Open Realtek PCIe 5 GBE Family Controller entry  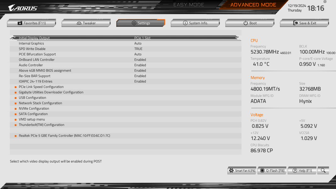pos(64,136)
